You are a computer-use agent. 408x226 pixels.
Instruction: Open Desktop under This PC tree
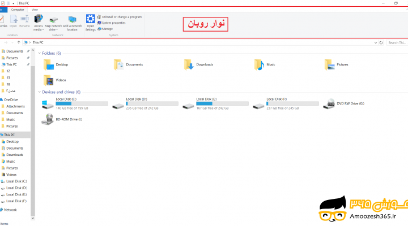pyautogui.click(x=12, y=142)
